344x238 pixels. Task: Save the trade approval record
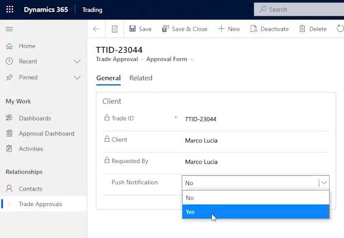point(141,29)
